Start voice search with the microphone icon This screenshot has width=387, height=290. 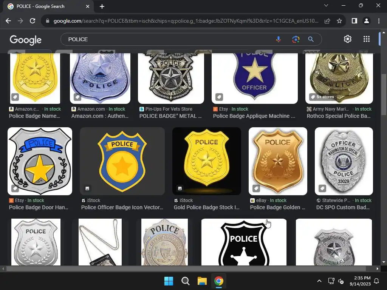(279, 39)
